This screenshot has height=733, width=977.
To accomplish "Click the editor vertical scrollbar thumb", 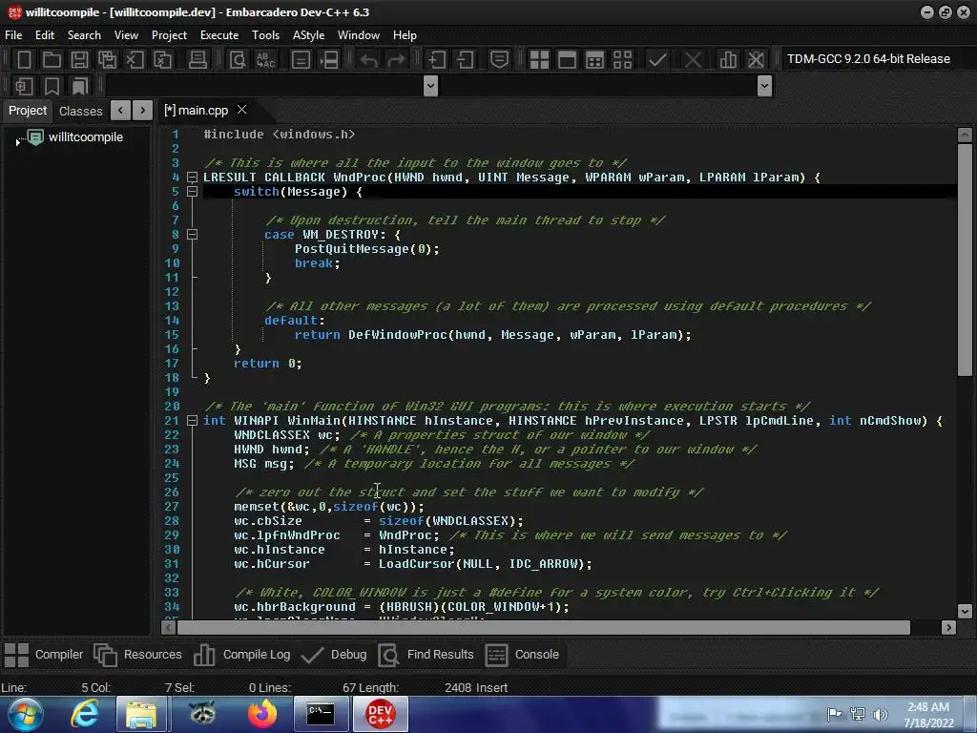I will tap(965, 260).
